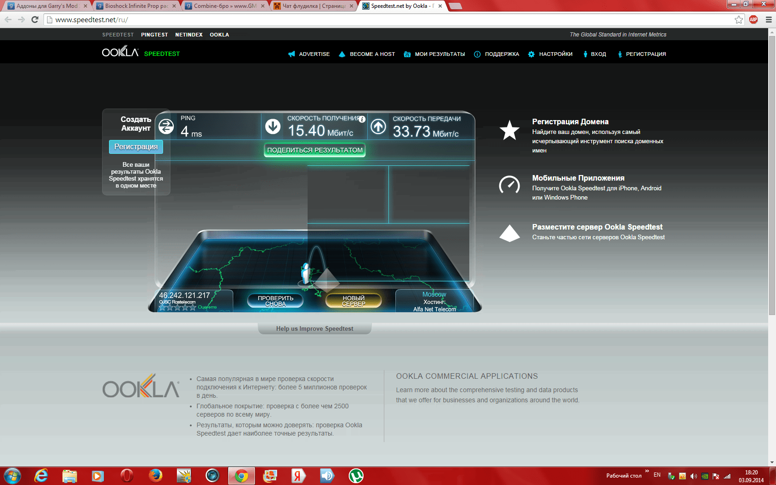This screenshot has width=776, height=485.
Task: Click the AdBlock Plus extension icon
Action: pyautogui.click(x=753, y=19)
